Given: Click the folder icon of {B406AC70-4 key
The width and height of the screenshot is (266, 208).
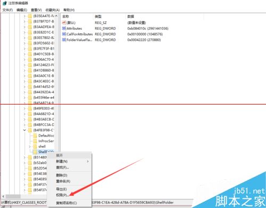Looking at the screenshot, I should 30,59.
